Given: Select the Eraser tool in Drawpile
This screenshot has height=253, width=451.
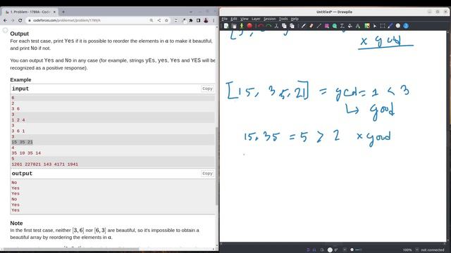Looking at the screenshot, I should click(311, 26).
